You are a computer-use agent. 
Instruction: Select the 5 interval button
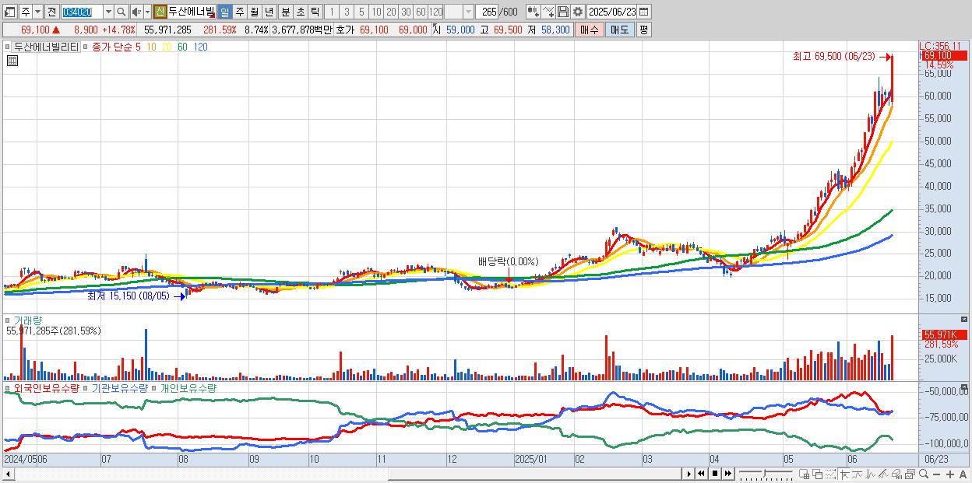pyautogui.click(x=361, y=12)
